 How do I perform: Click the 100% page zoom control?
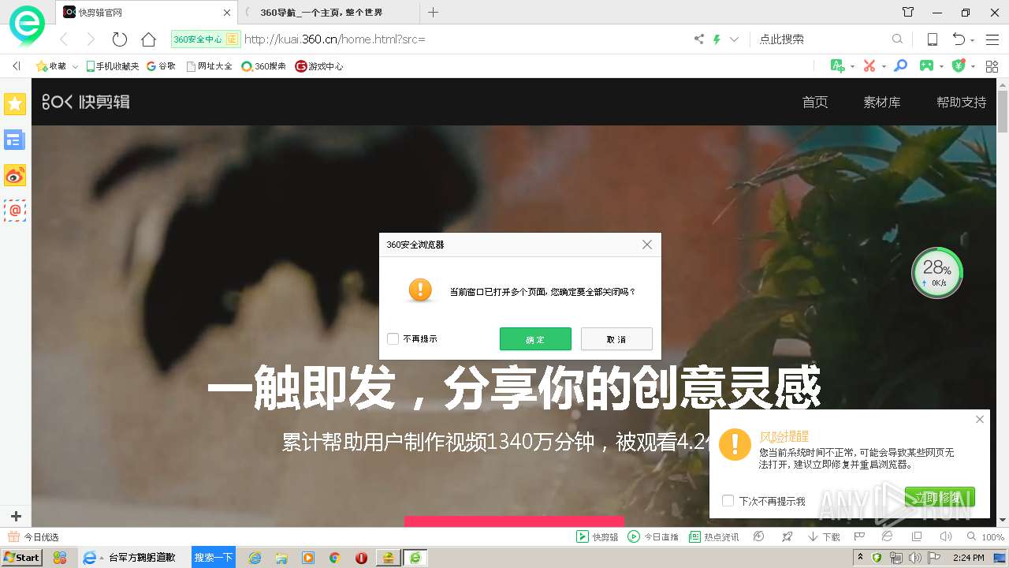tap(985, 536)
